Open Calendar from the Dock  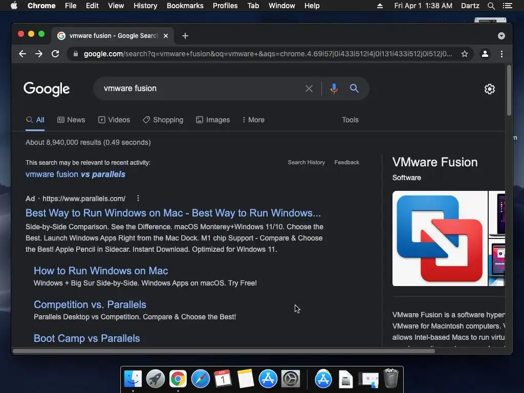[x=223, y=379]
